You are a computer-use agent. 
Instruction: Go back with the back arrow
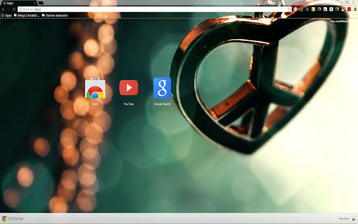tap(3, 10)
